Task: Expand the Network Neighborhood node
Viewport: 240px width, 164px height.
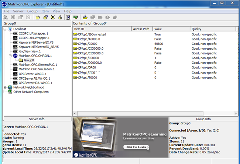Action: 5,87
